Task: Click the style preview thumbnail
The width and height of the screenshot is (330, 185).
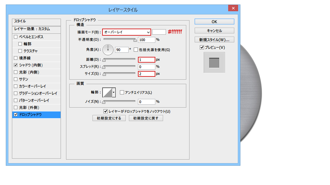Action: [214, 63]
